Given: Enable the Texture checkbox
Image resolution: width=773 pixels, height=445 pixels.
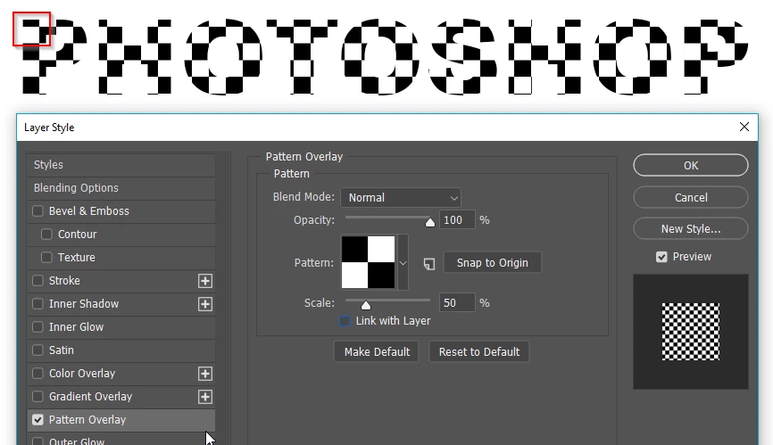Looking at the screenshot, I should tap(46, 258).
